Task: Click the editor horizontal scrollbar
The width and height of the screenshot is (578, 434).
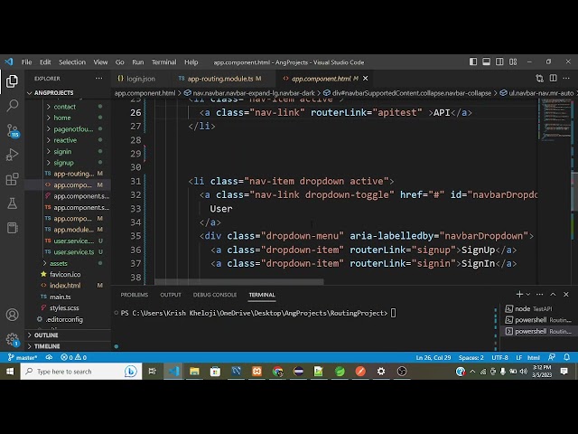Action: (x=238, y=281)
